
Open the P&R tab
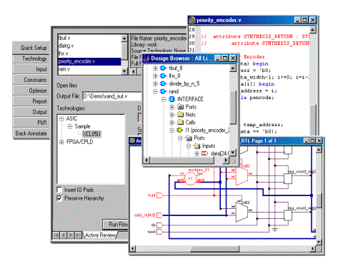pyautogui.click(x=31, y=123)
